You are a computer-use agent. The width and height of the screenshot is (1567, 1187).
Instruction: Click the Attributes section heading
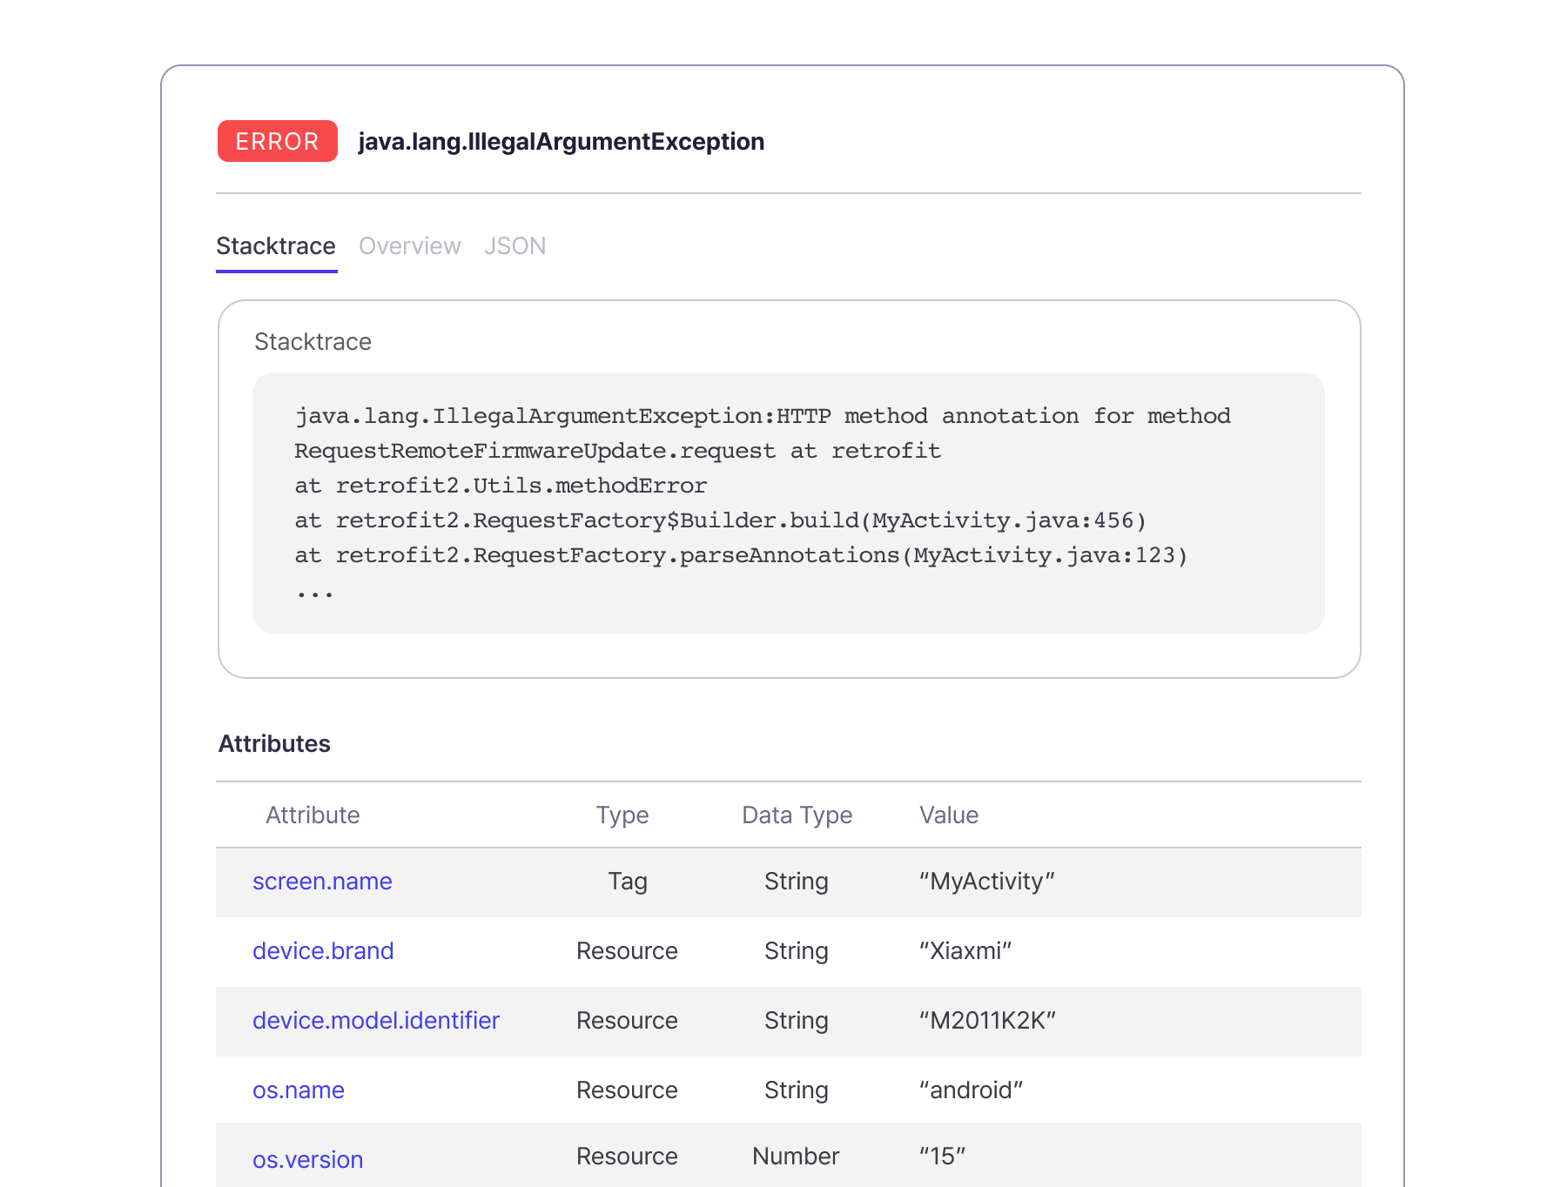(274, 744)
